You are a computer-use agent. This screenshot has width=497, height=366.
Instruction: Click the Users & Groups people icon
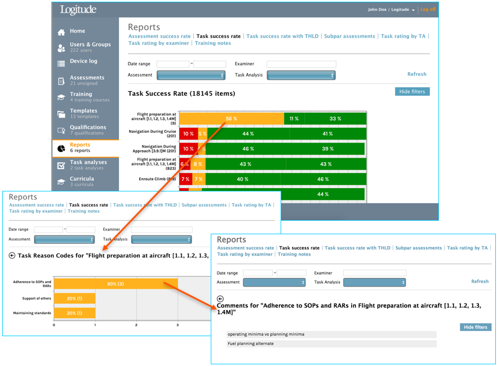coord(61,48)
